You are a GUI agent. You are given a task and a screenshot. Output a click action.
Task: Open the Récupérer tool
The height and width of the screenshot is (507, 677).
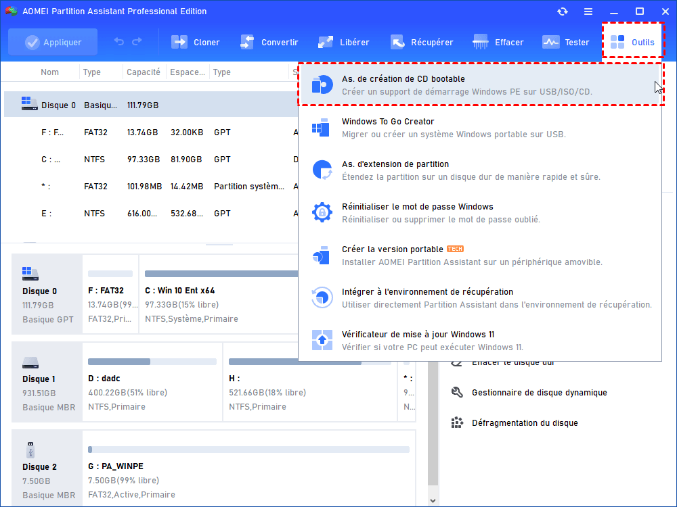397,42
